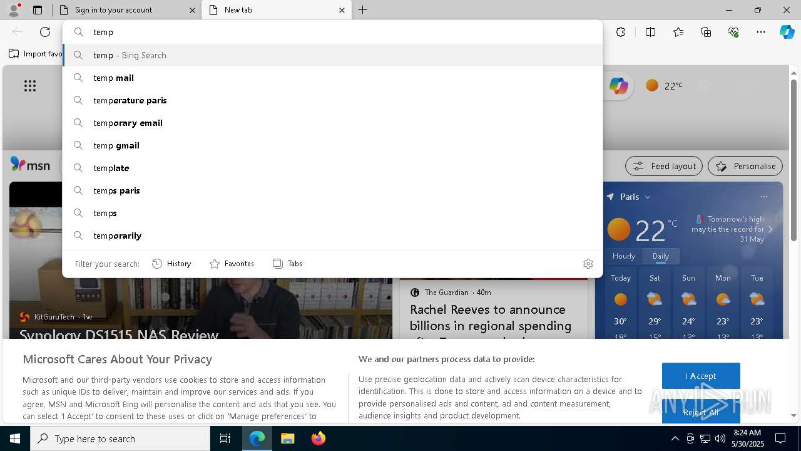Click the msn logo
Image resolution: width=801 pixels, height=451 pixels.
point(30,165)
